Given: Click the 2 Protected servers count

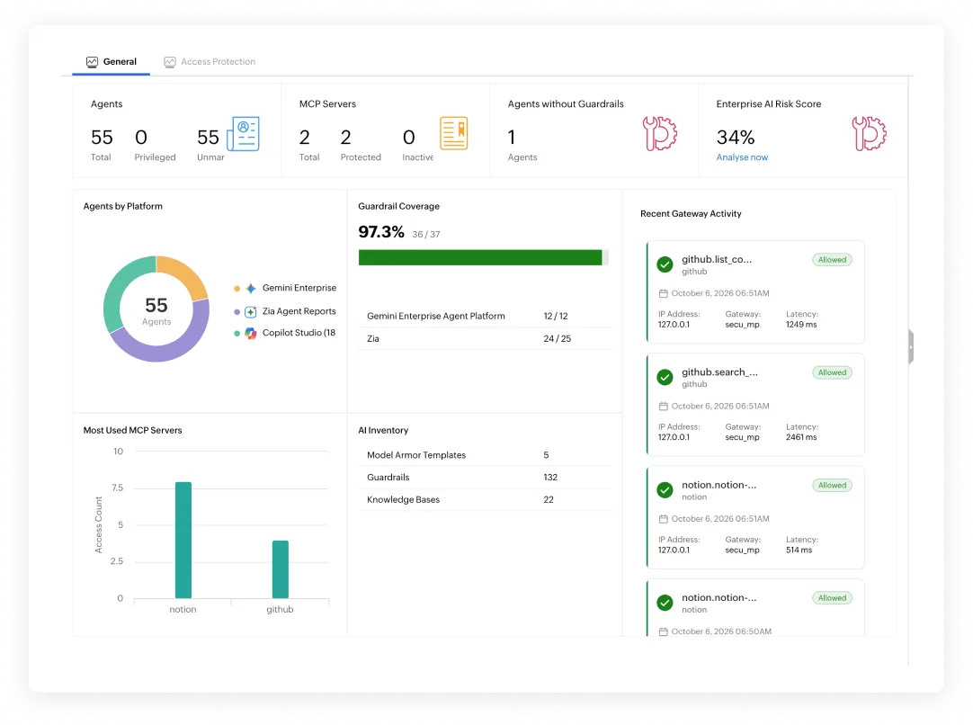Looking at the screenshot, I should [345, 138].
